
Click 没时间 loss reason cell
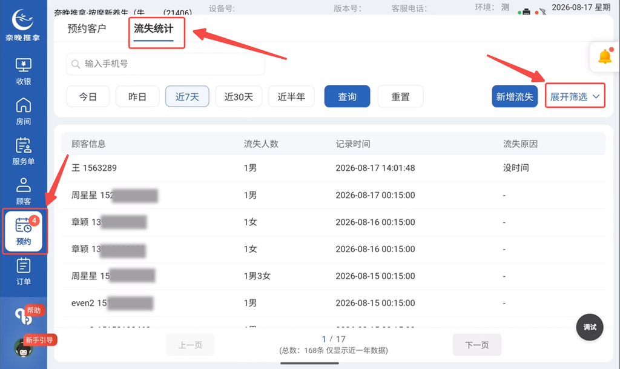(516, 168)
